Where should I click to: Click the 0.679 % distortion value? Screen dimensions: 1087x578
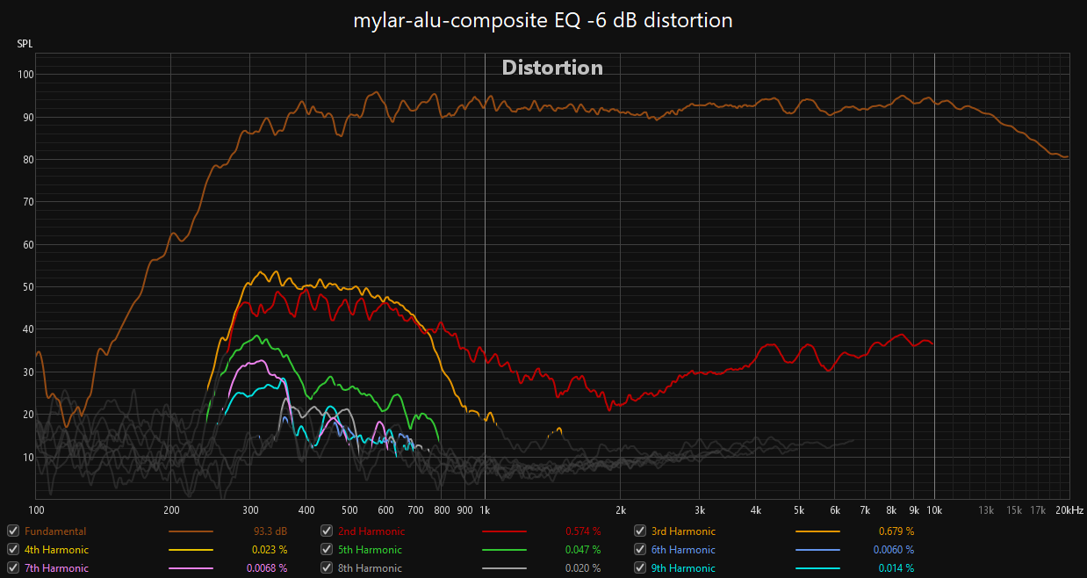pyautogui.click(x=896, y=531)
